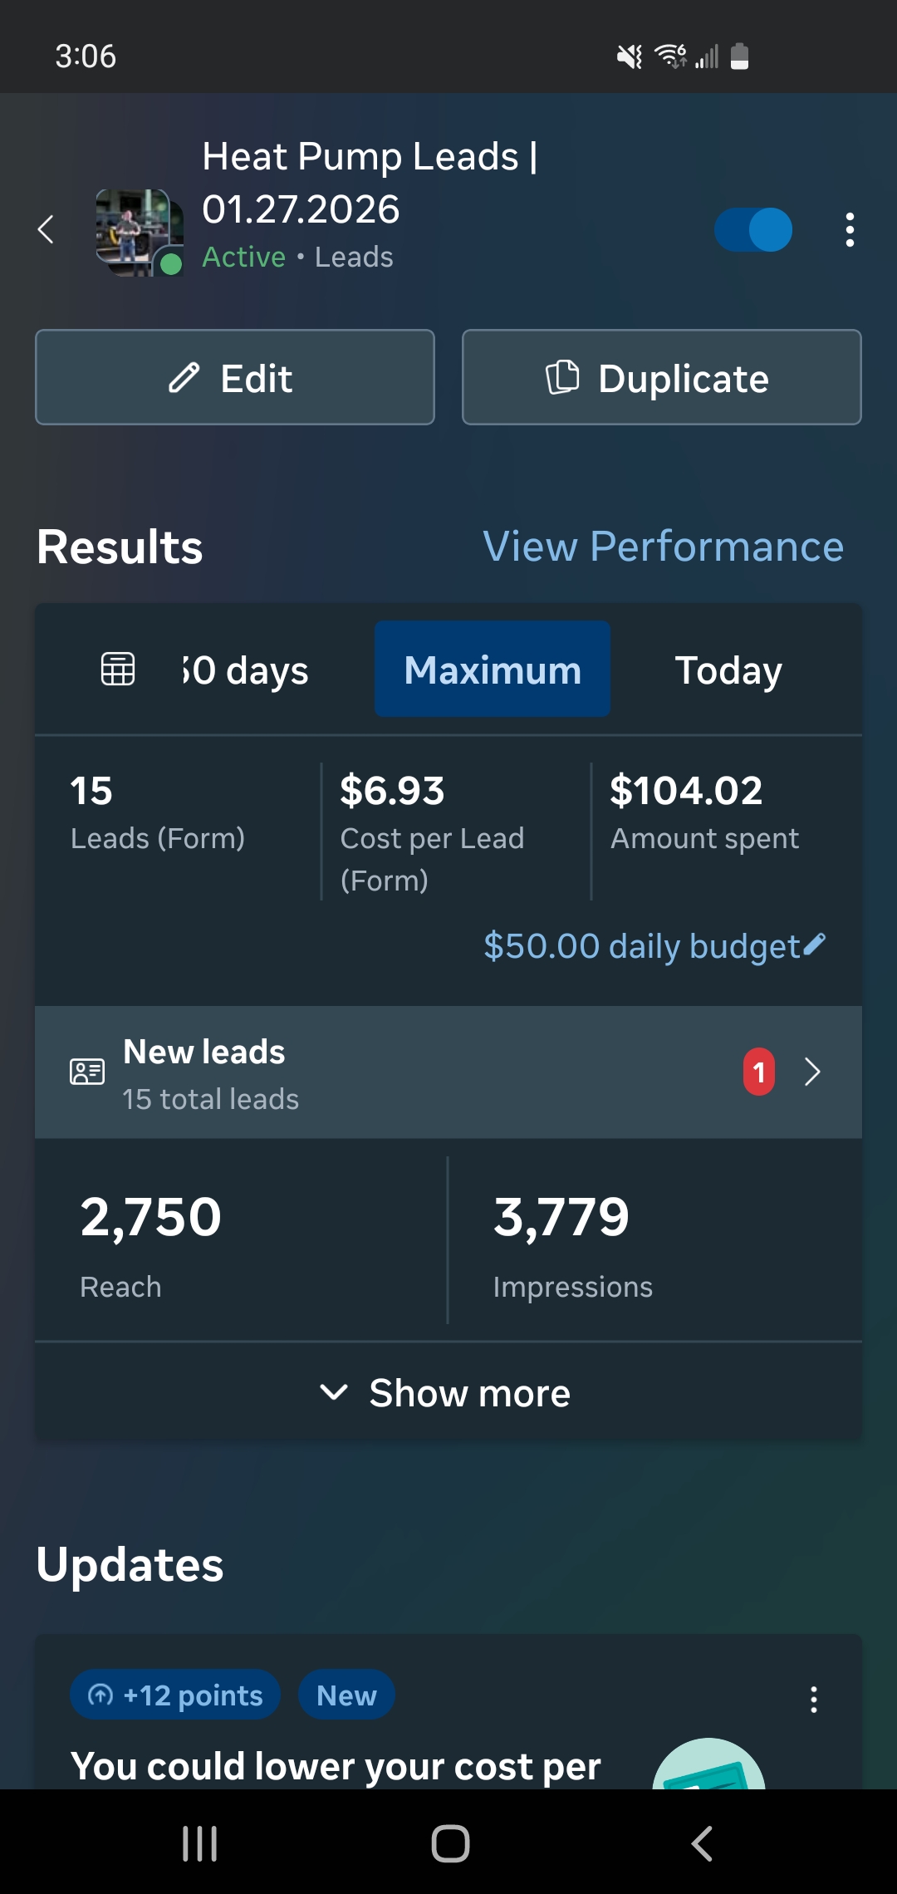Viewport: 897px width, 1894px height.
Task: Open the View Performance link
Action: (663, 547)
